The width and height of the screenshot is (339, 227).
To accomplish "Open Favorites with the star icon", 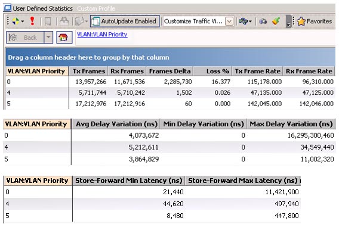I will tap(314, 21).
